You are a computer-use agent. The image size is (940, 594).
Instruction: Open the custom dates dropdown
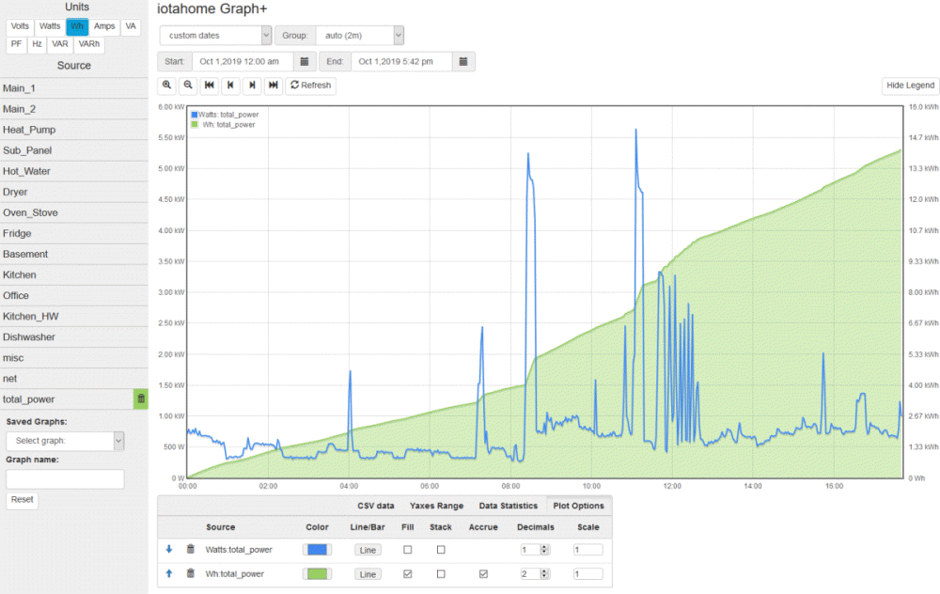coord(215,36)
